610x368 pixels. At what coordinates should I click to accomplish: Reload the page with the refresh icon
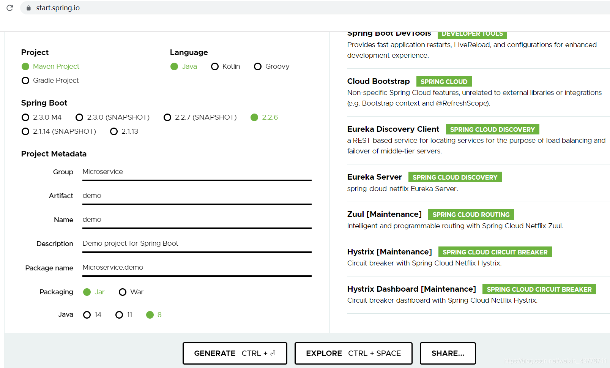pyautogui.click(x=10, y=8)
